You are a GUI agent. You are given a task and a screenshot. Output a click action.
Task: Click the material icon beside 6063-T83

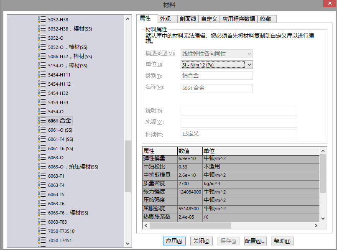coord(42,222)
